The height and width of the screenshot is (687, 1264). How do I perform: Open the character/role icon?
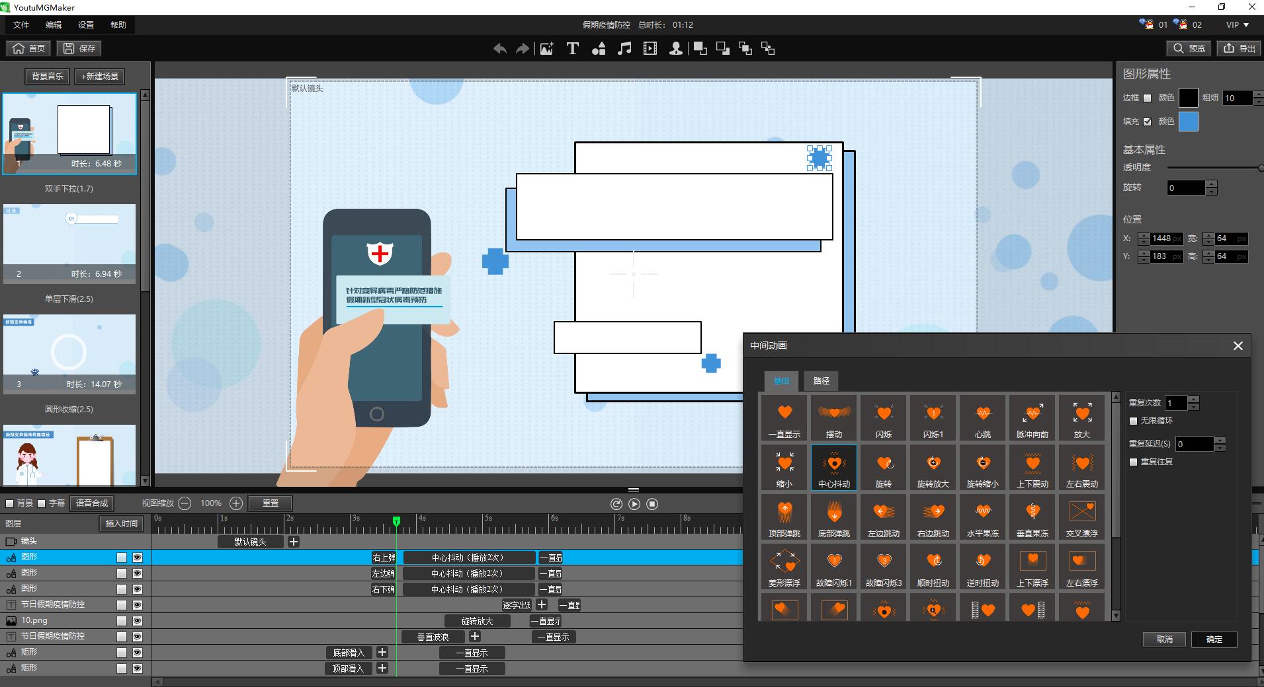click(x=675, y=48)
